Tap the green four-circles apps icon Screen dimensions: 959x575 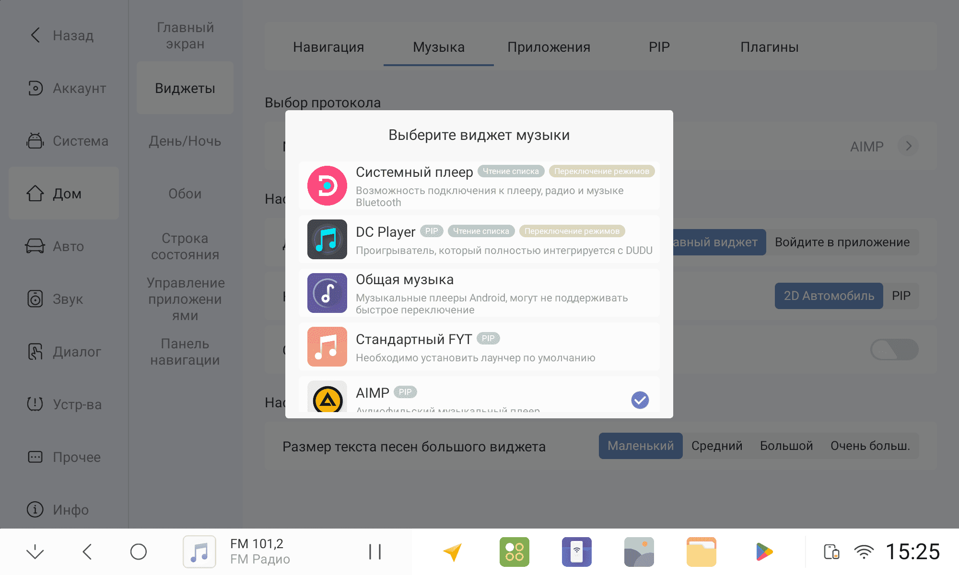click(514, 552)
